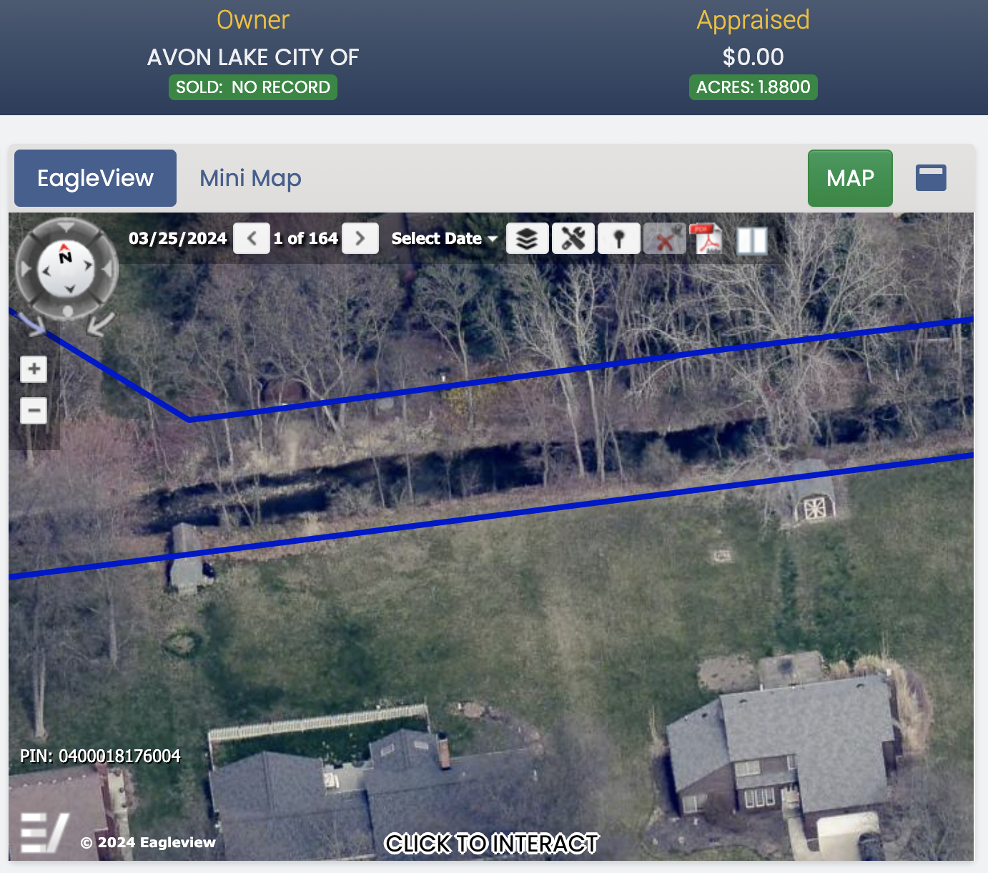
Task: Export the view with the PDF icon
Action: (706, 239)
